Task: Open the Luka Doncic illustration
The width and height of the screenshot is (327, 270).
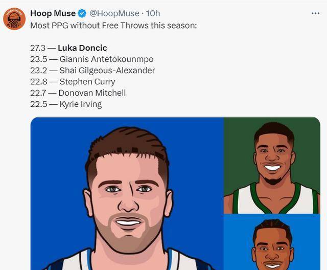Action: pyautogui.click(x=127, y=193)
